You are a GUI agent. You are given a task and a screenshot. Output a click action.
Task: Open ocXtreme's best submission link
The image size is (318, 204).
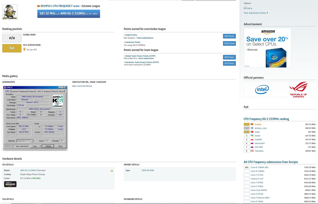pos(146,58)
